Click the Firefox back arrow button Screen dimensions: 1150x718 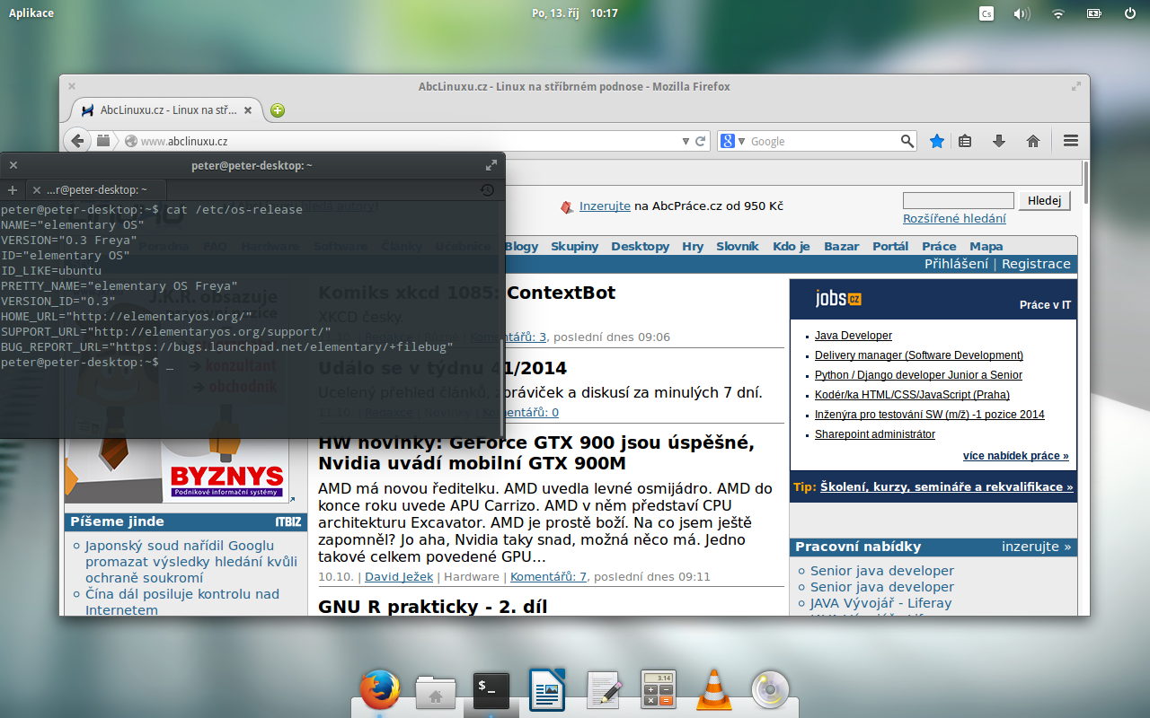point(78,141)
